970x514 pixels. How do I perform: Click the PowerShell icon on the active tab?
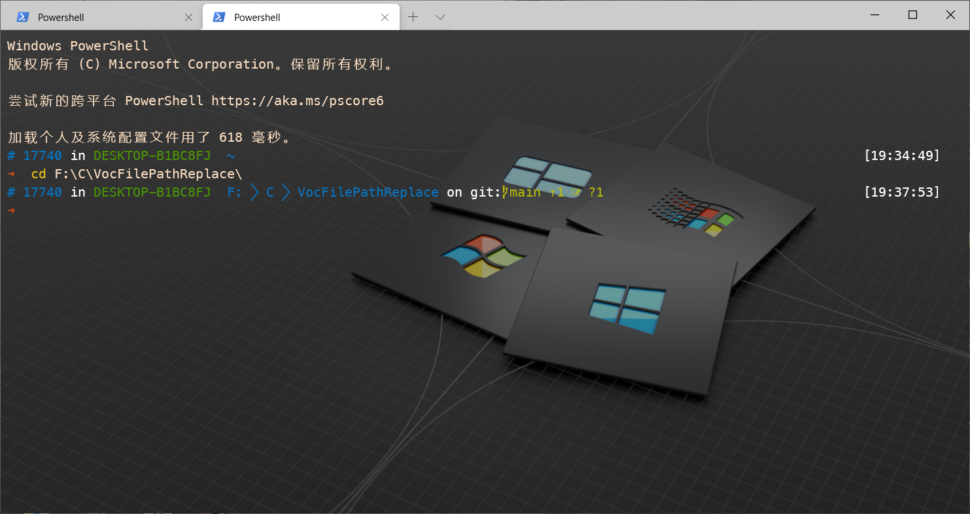[x=218, y=16]
